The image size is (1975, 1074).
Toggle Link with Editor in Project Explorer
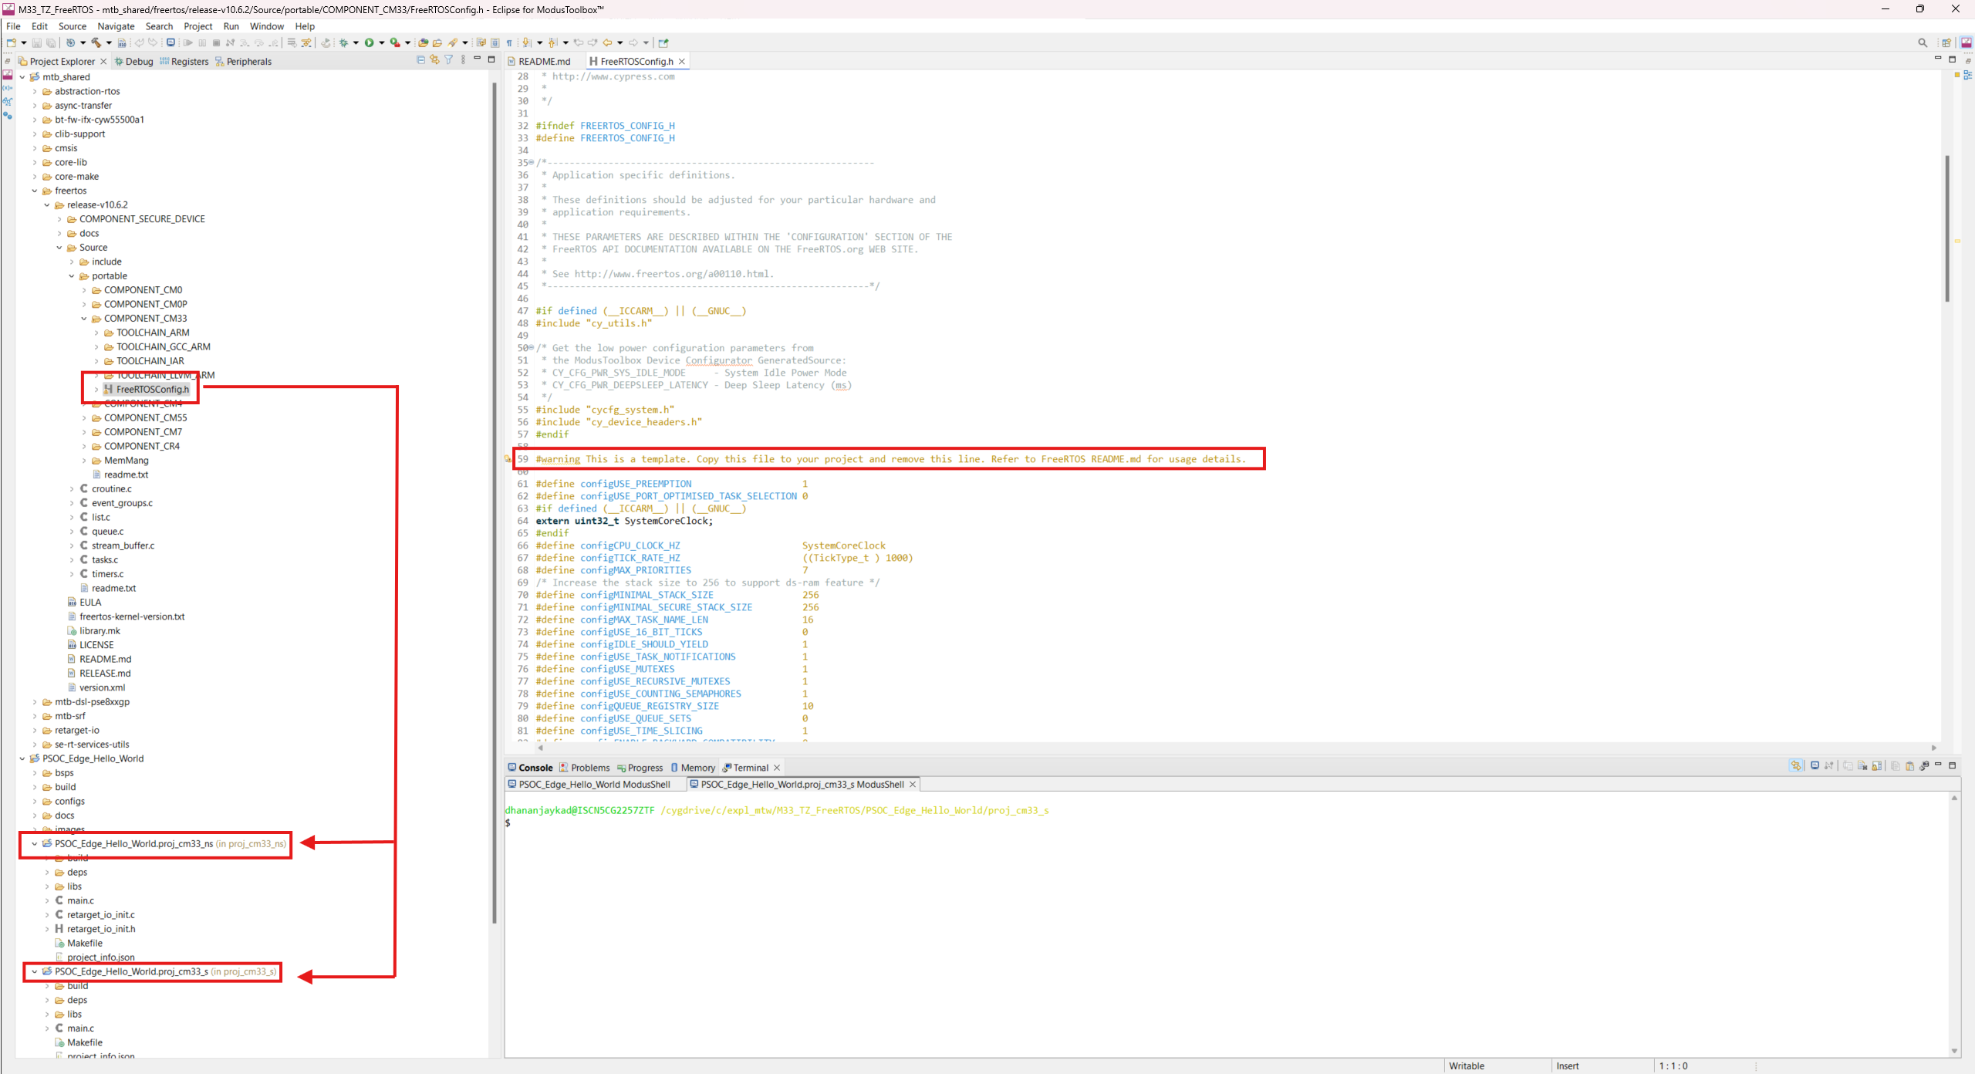[434, 60]
